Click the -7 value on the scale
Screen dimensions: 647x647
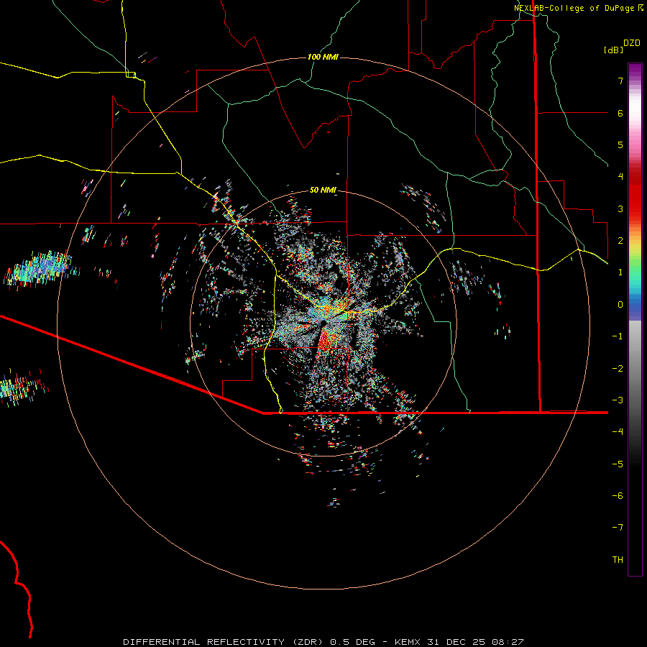tap(618, 528)
